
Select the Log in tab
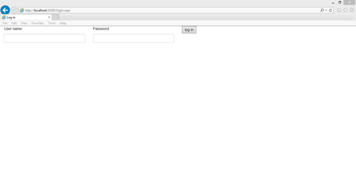click(x=24, y=17)
